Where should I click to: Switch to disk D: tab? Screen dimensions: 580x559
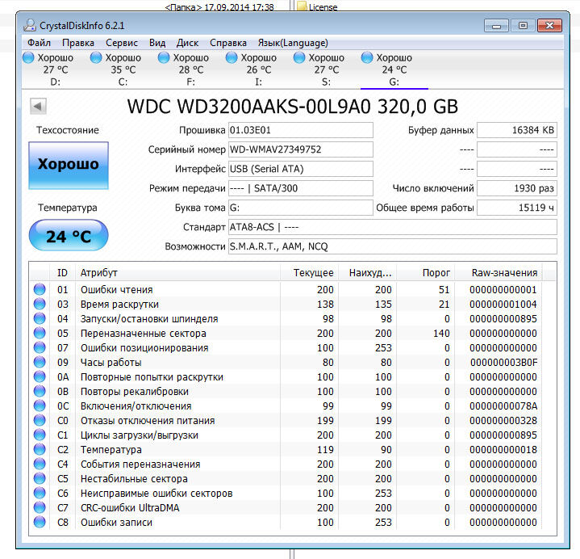(x=56, y=69)
